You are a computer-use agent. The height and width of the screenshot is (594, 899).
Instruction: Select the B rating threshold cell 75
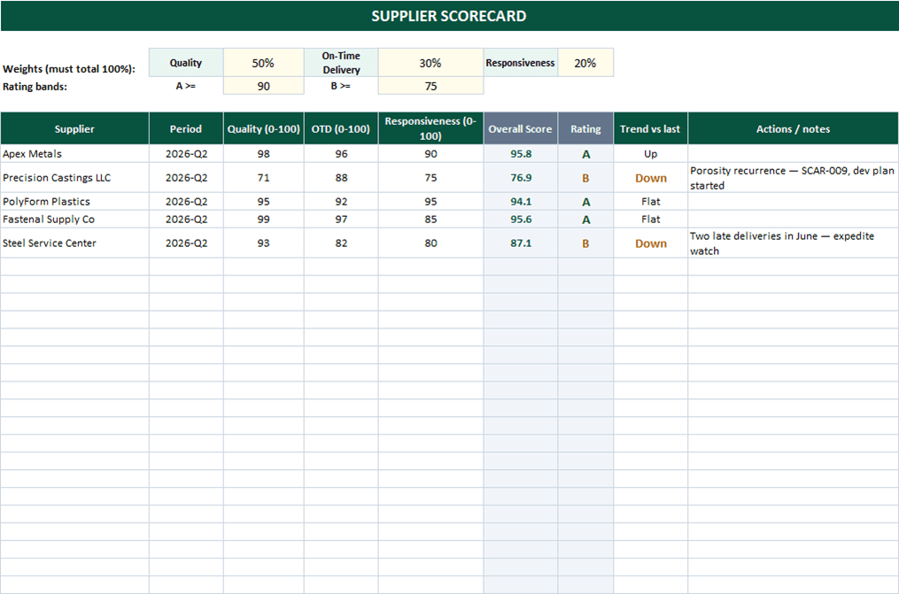tap(430, 86)
